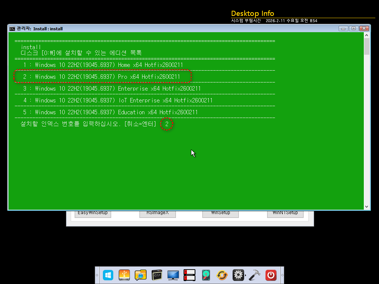Click the cmd icon in Install title bar

pos(12,29)
